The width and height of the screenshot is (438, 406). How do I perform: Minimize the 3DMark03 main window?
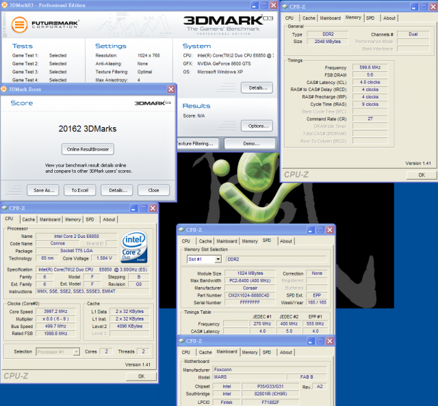point(255,5)
